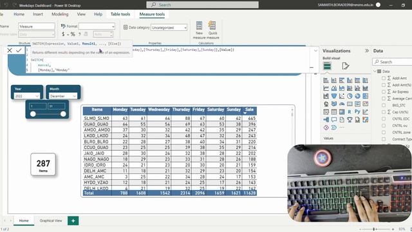412x232 pixels.
Task: Click the measure Name input field
Action: point(37,26)
